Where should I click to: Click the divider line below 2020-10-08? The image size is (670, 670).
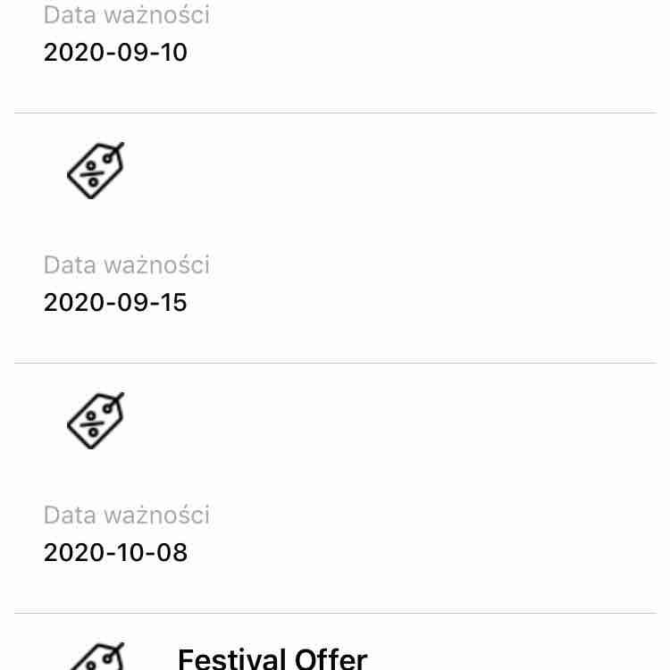[335, 613]
